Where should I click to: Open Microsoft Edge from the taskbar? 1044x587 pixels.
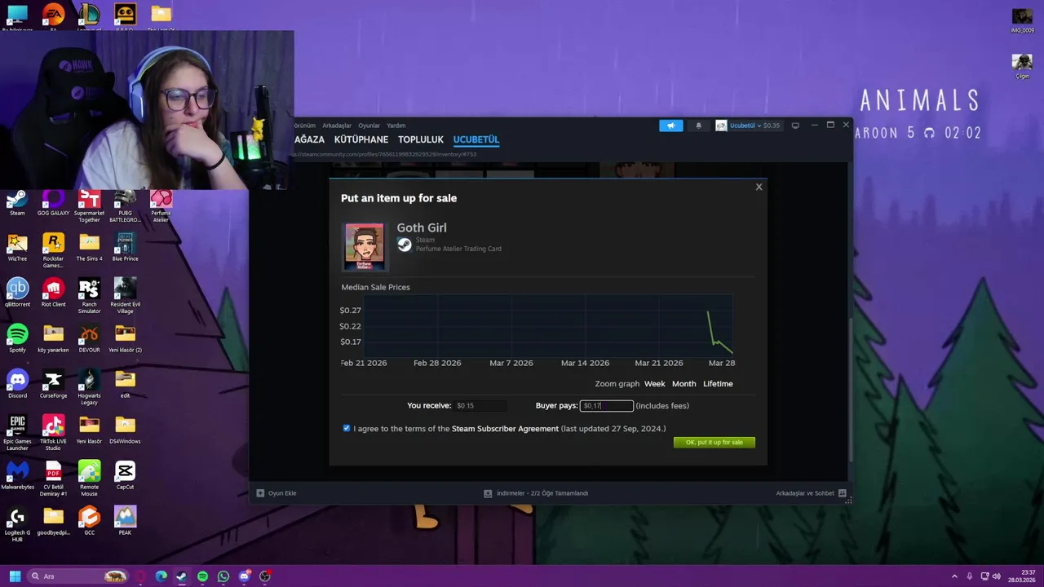pyautogui.click(x=161, y=576)
